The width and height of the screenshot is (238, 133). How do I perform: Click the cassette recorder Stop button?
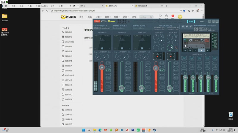(x=201, y=50)
